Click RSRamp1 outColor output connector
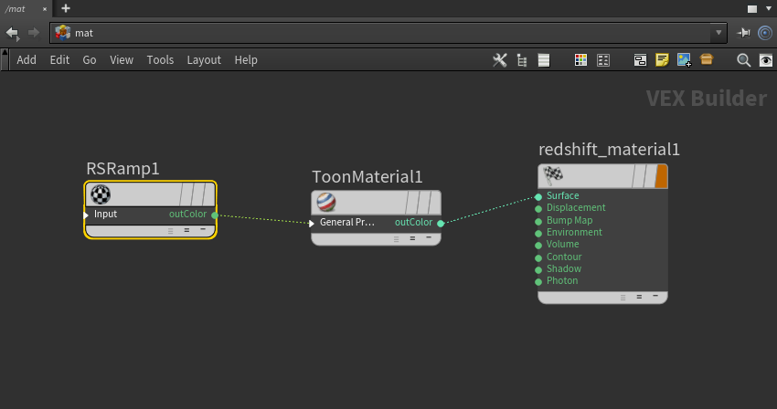 coord(215,215)
